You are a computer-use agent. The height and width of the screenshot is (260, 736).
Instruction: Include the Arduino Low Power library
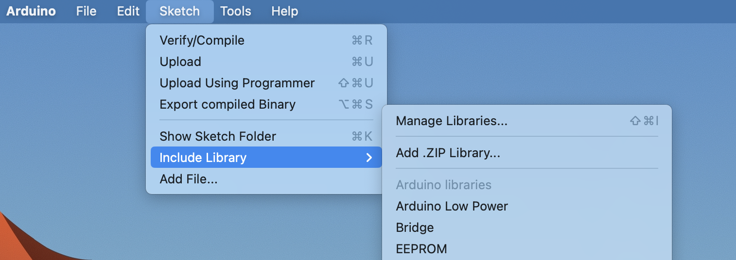point(452,206)
